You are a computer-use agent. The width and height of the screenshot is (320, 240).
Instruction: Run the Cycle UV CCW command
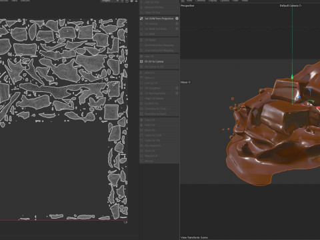(159, 135)
